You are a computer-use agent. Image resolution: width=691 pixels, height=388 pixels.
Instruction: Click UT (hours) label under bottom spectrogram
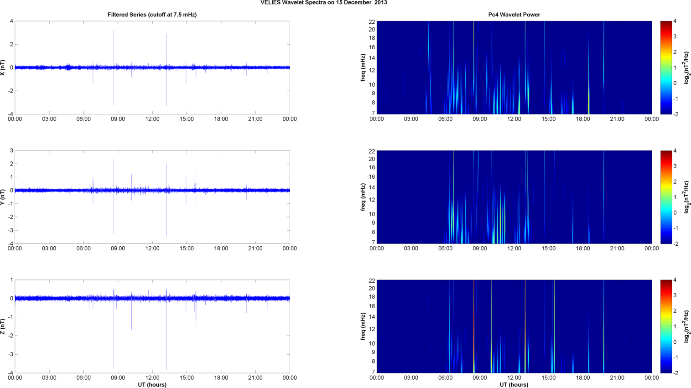[x=514, y=384]
